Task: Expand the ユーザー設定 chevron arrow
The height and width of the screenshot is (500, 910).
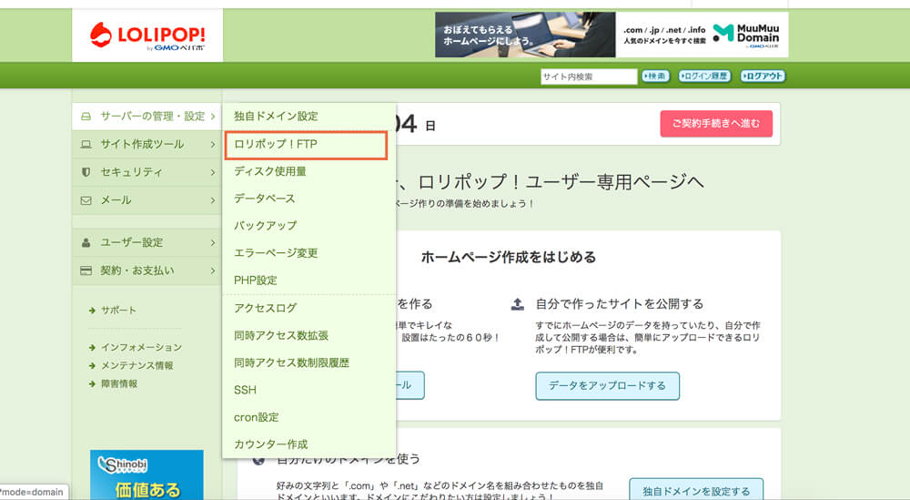Action: pyautogui.click(x=213, y=243)
